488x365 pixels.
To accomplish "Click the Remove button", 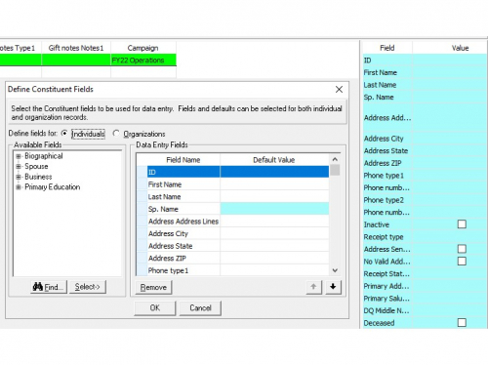I will coord(153,287).
